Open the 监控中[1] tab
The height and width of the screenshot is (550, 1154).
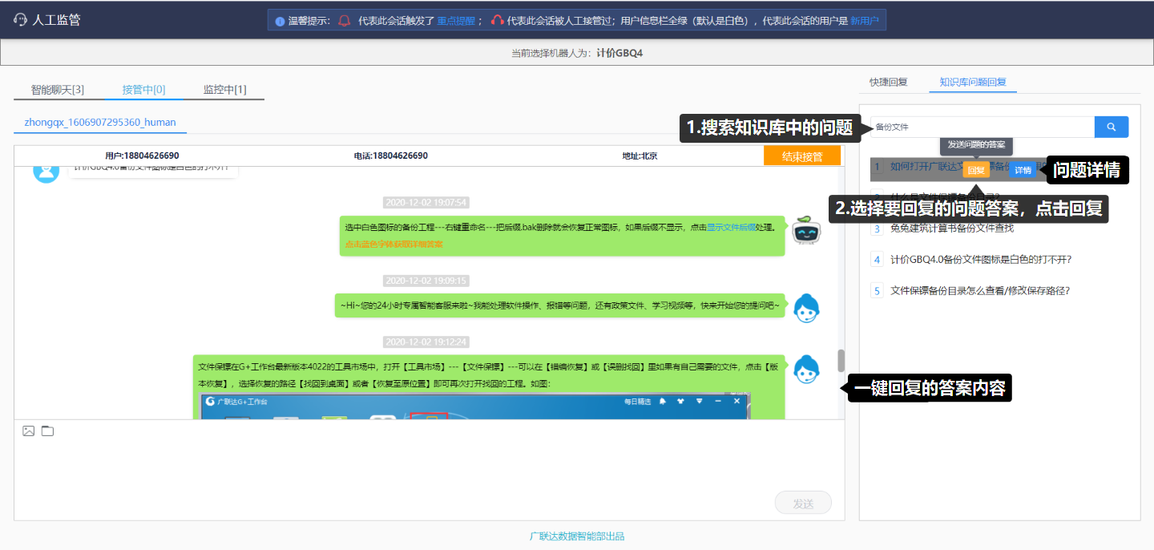pos(225,90)
